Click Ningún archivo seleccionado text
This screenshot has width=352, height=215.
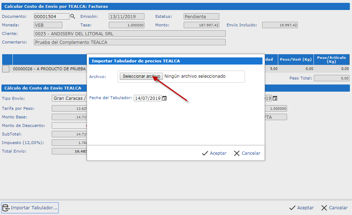click(195, 76)
